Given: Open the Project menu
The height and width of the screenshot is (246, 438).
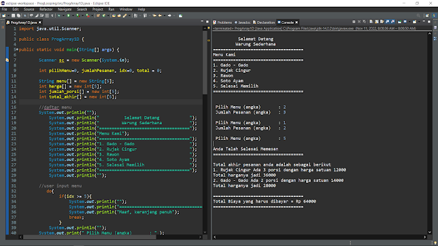Looking at the screenshot, I should (x=97, y=10).
